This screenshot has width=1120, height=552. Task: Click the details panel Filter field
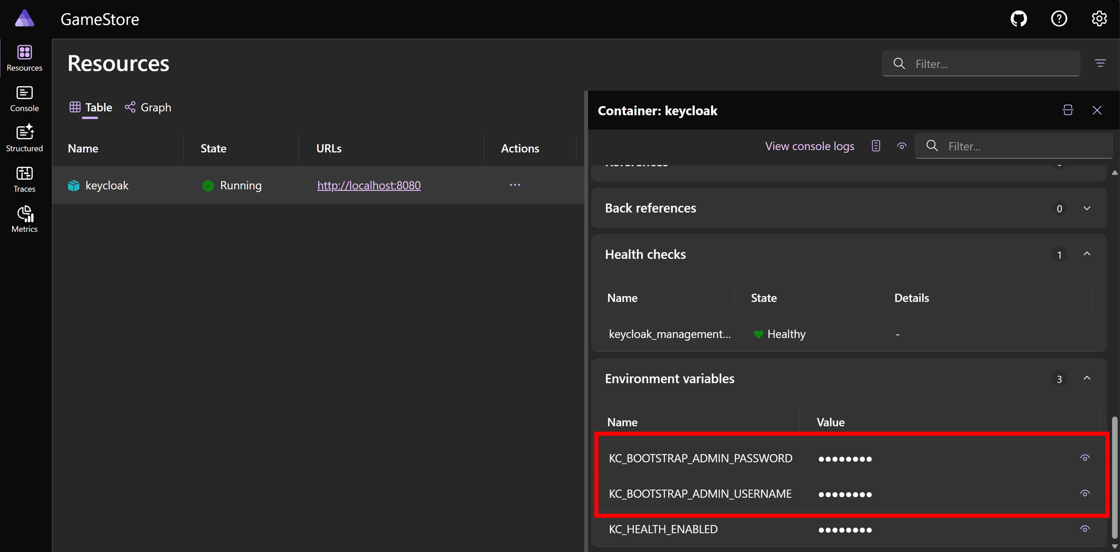[x=1014, y=146]
